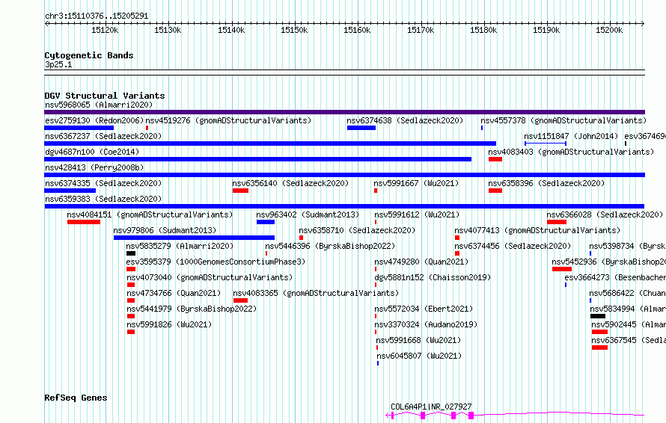Click nsv5446396 (ByrskaBishop2022) label
Image resolution: width=666 pixels, height=423 pixels.
(x=330, y=246)
